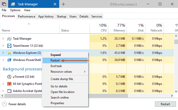Open the File menu
The image size is (178, 110).
pyautogui.click(x=4, y=10)
